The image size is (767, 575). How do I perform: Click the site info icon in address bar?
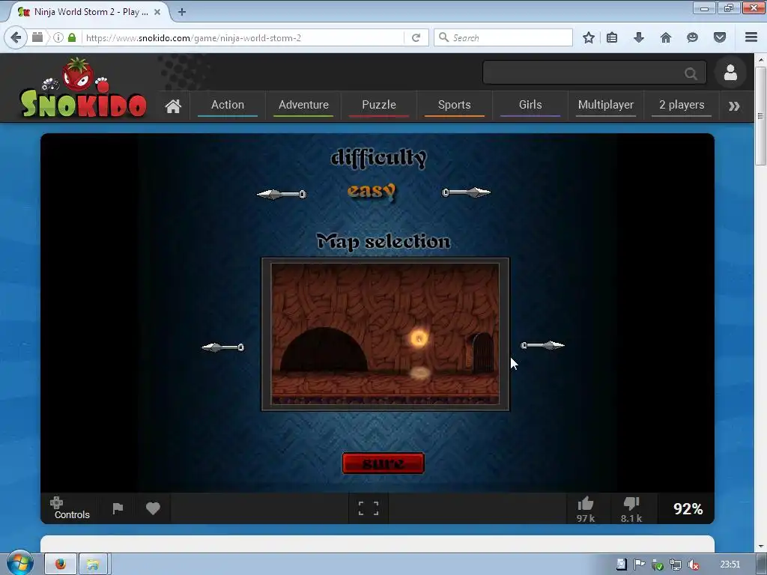tap(58, 37)
